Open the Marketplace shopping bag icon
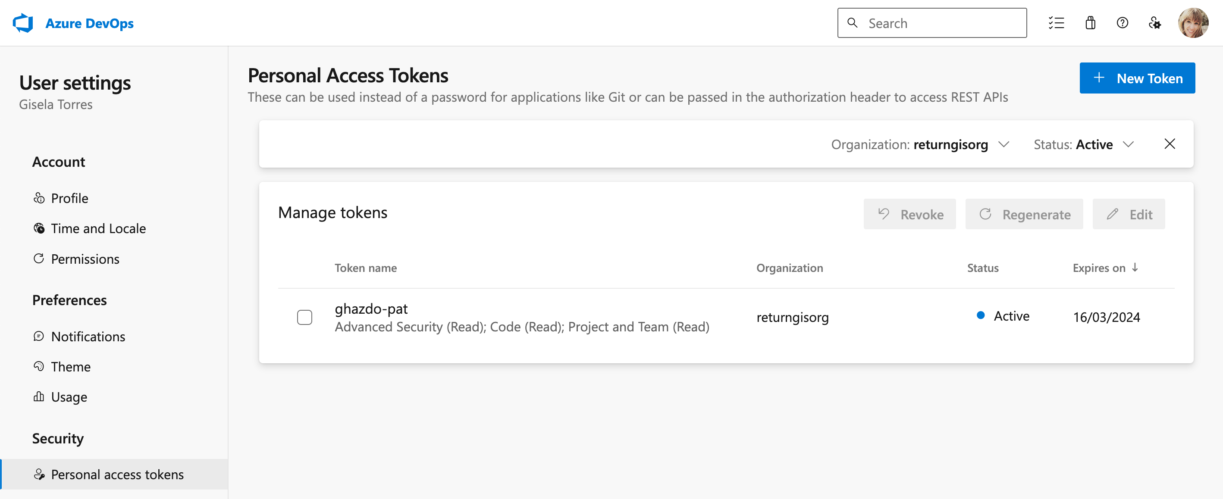1223x499 pixels. [x=1091, y=23]
